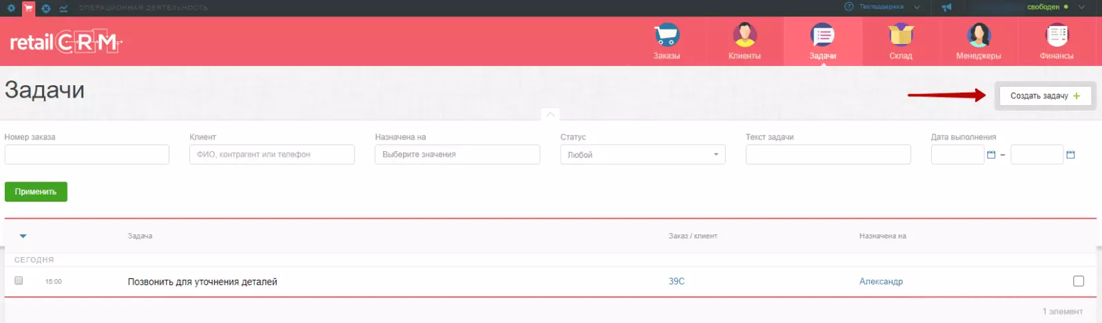The width and height of the screenshot is (1102, 323).
Task: Focus the Текст задачи field
Action: pos(828,155)
